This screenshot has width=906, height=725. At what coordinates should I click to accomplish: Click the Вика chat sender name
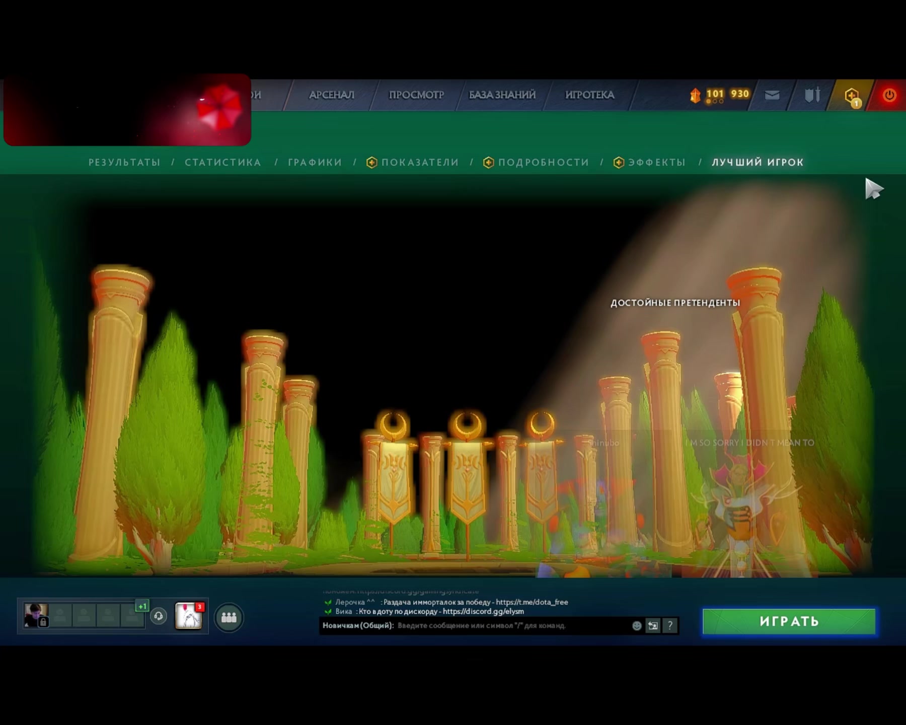click(344, 612)
